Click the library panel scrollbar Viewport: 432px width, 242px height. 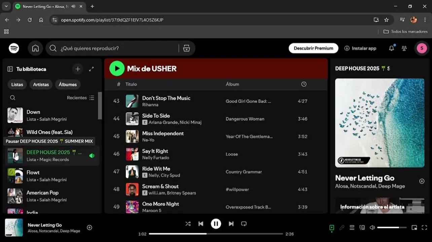click(x=100, y=106)
